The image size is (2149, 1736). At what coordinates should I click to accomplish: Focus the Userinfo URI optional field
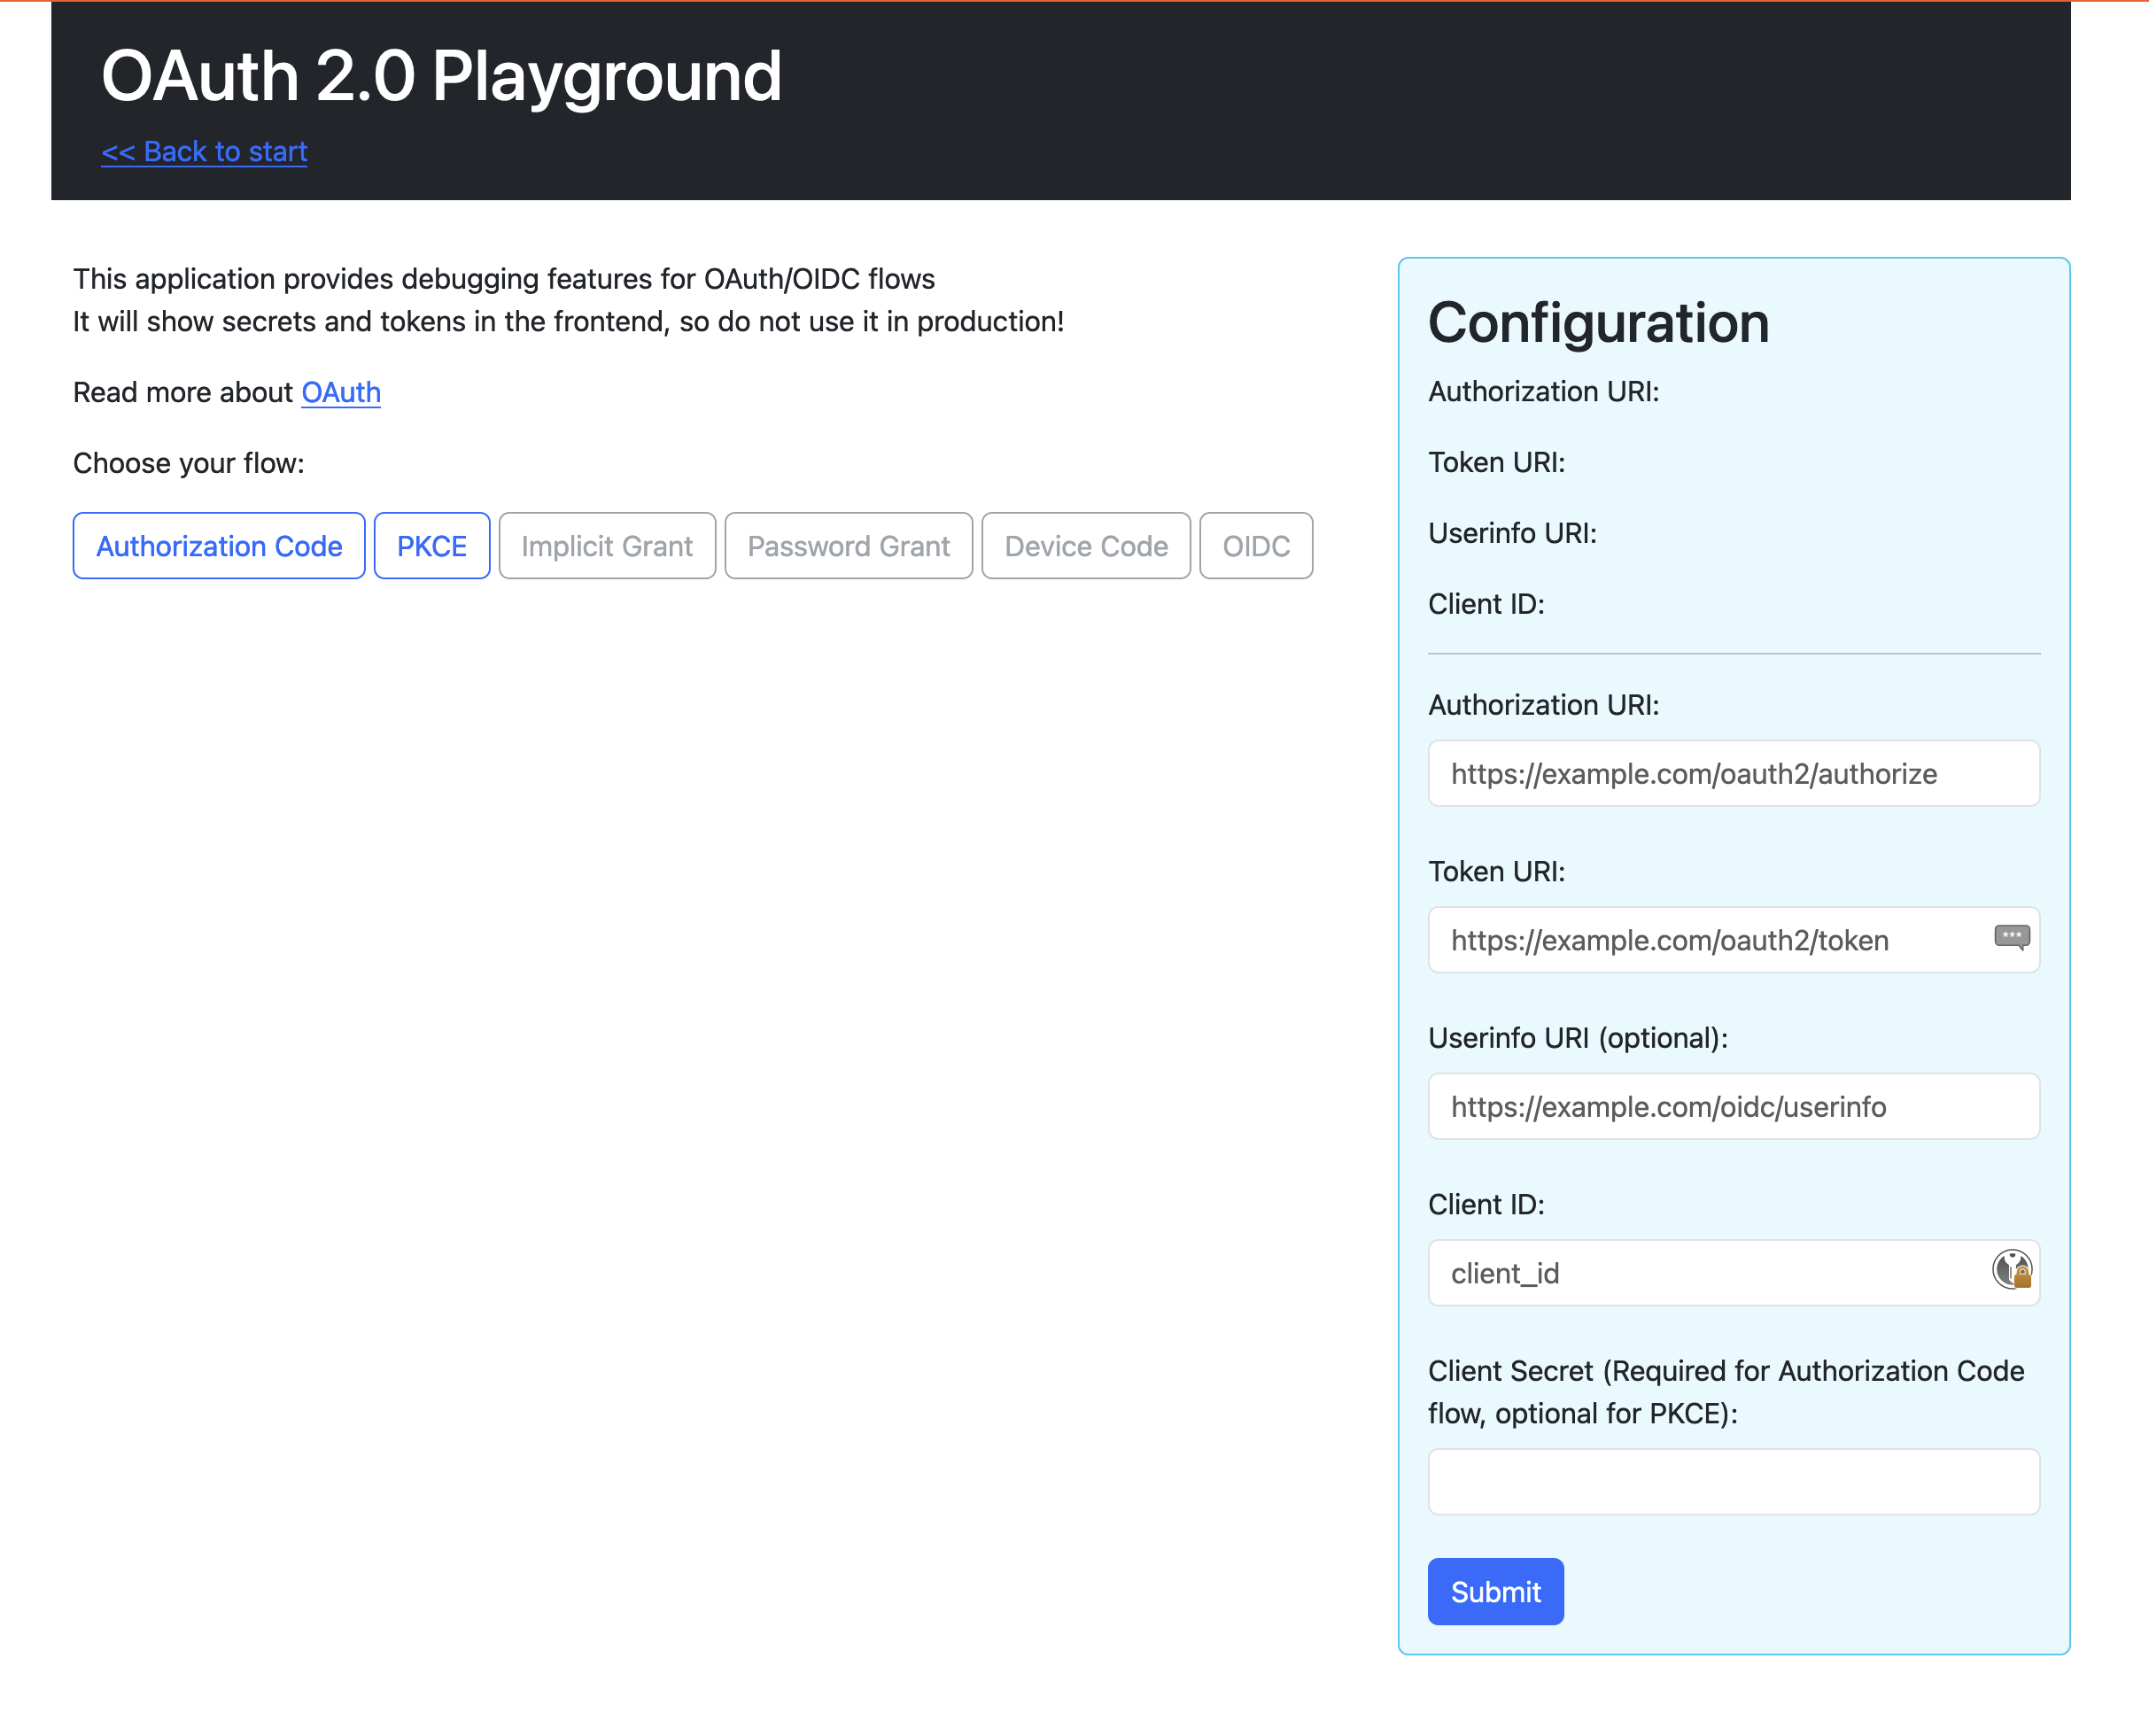pyautogui.click(x=1732, y=1106)
